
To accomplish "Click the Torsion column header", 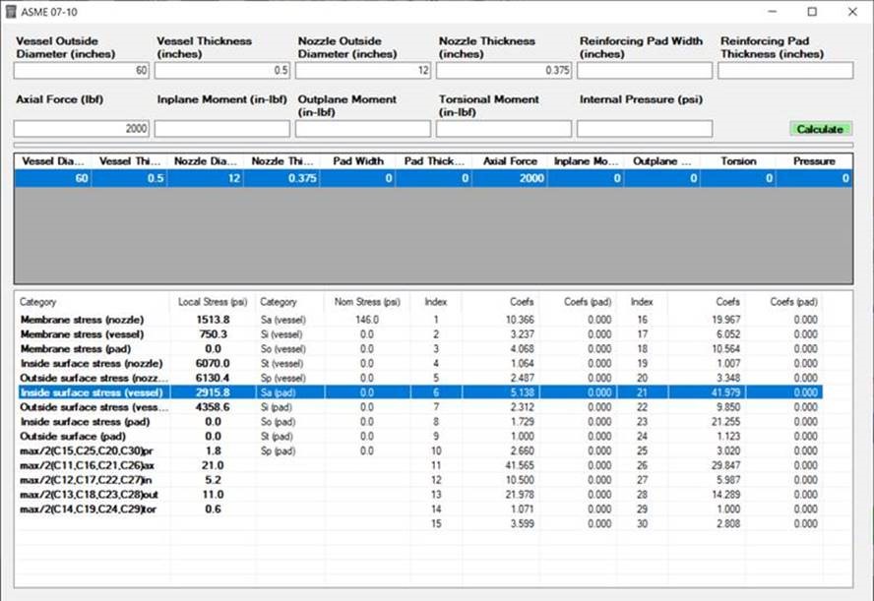I will 738,161.
